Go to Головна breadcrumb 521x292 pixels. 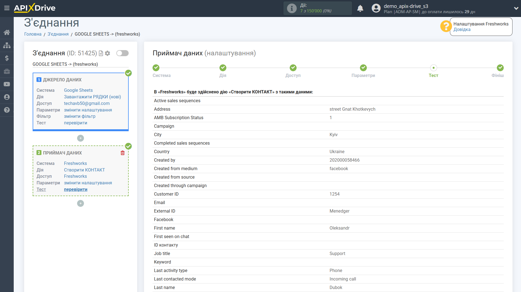pos(33,34)
